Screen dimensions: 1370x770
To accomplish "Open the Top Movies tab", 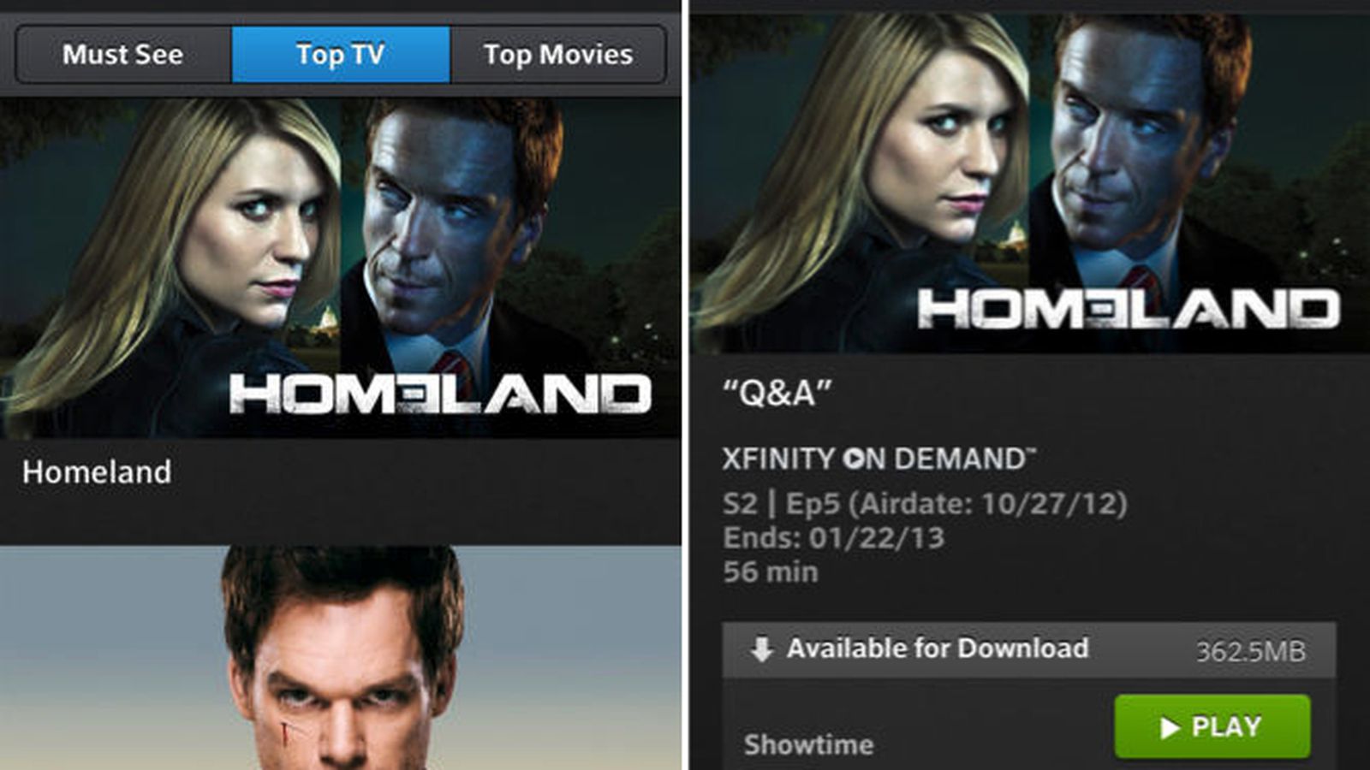I will (558, 55).
